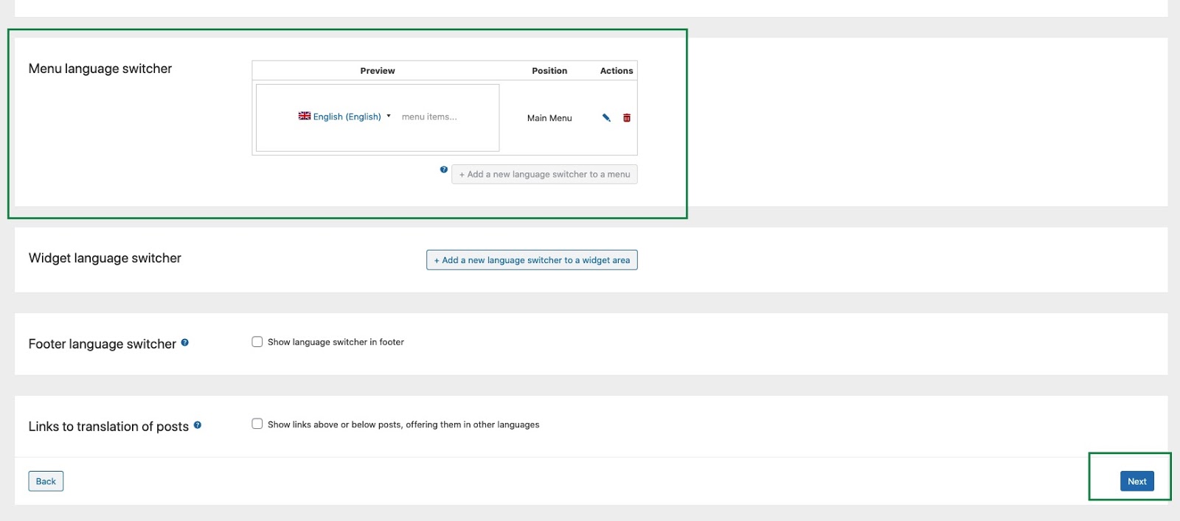
Task: Add a new language switcher to a widget area
Action: coord(532,260)
